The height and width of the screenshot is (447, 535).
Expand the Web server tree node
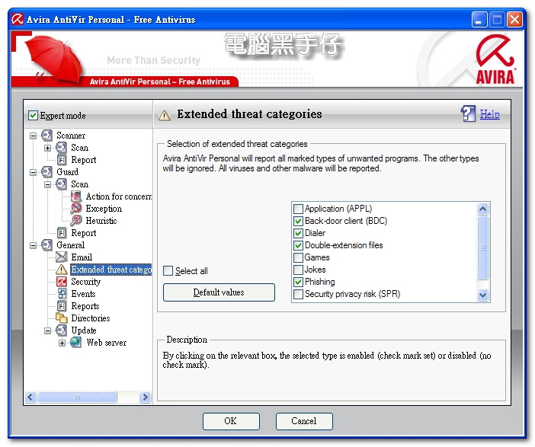(62, 343)
